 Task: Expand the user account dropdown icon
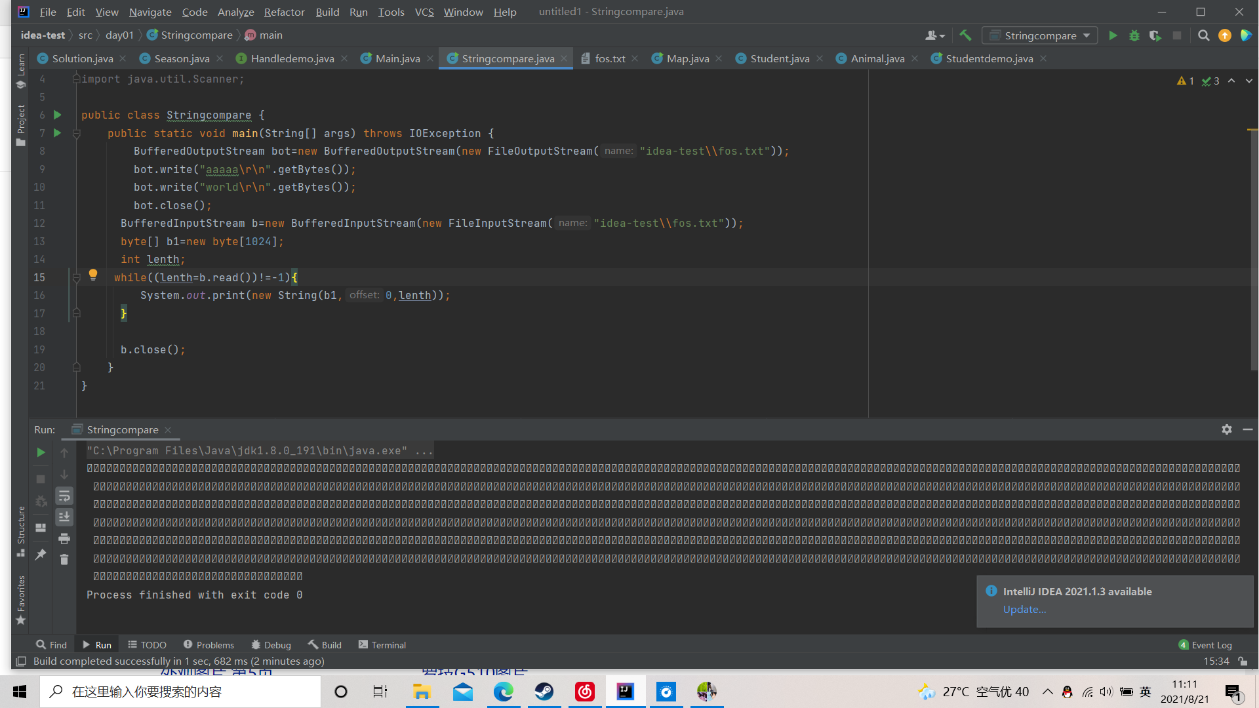934,35
